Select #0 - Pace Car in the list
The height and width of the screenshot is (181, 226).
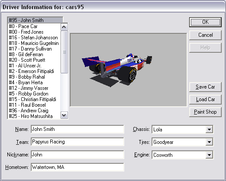point(34,26)
